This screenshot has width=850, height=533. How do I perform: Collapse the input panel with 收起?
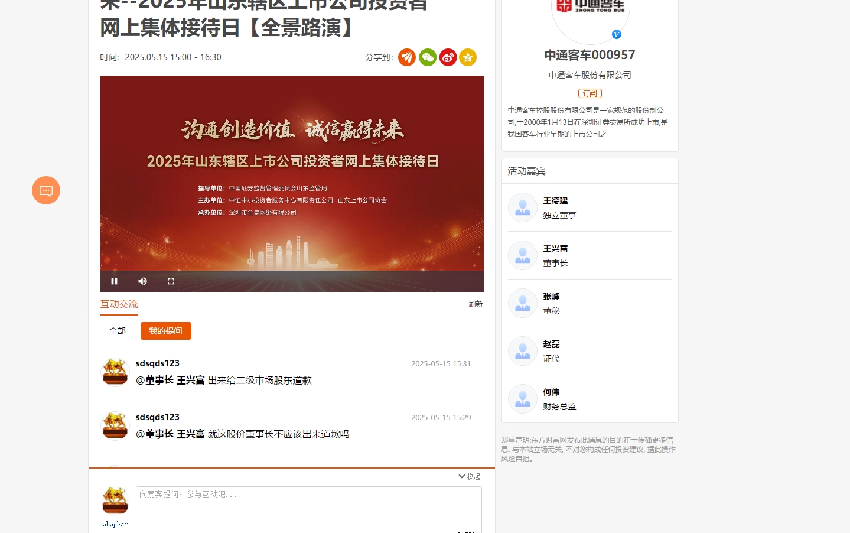[x=470, y=476]
